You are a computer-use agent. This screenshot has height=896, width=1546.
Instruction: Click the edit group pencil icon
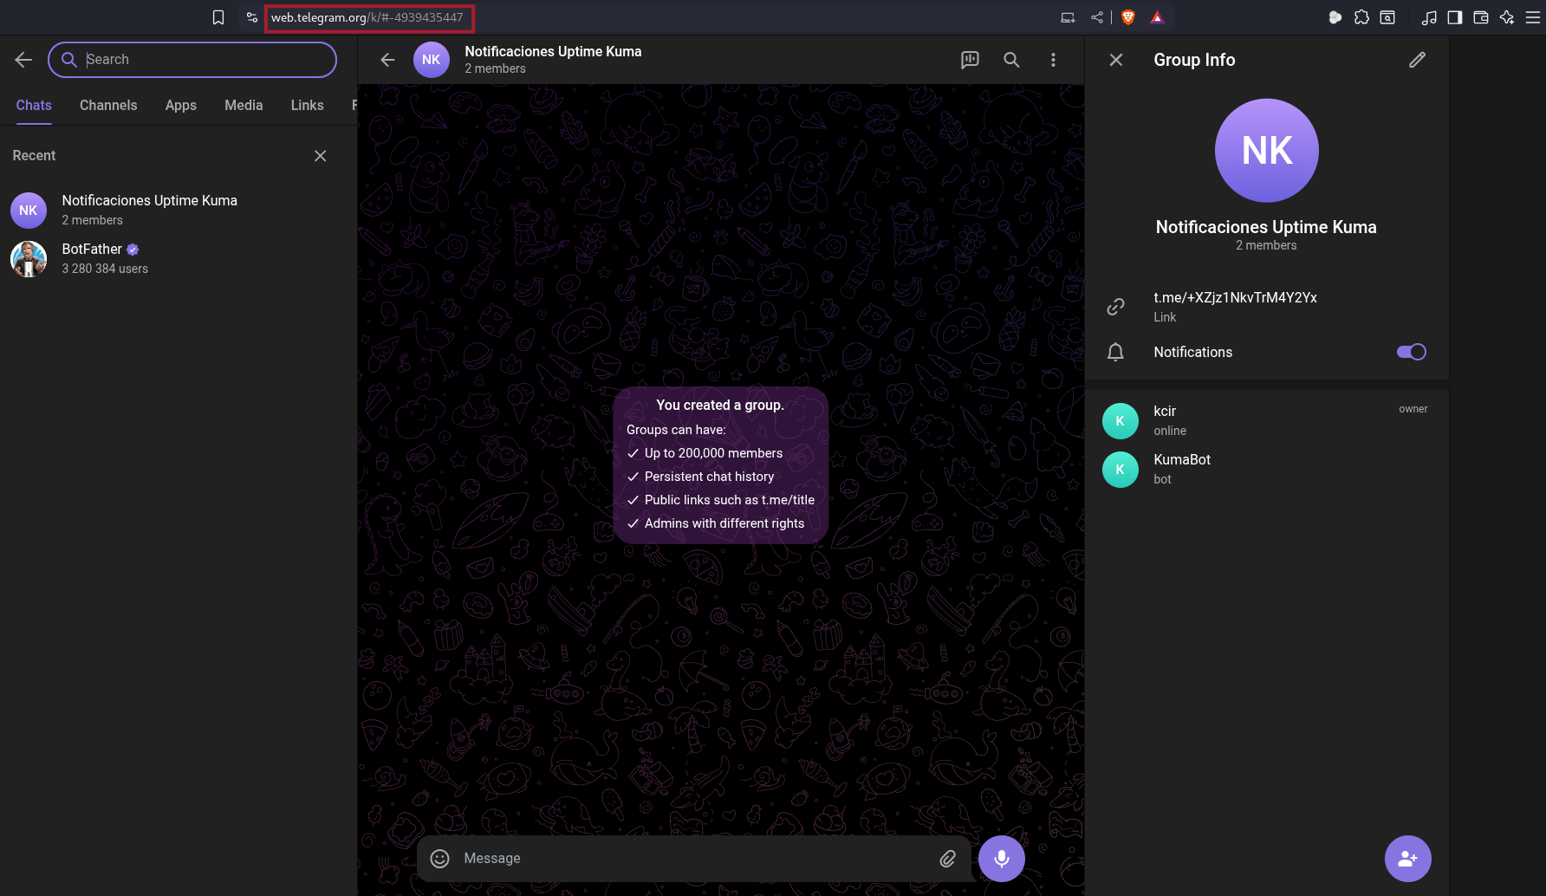tap(1417, 60)
